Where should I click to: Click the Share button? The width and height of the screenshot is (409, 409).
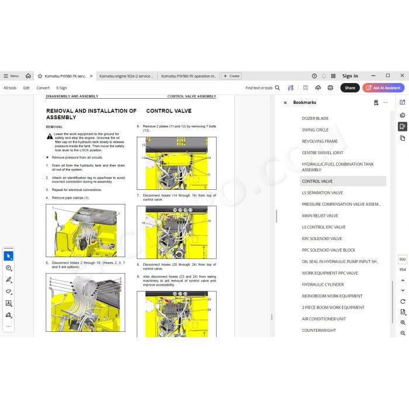point(350,88)
